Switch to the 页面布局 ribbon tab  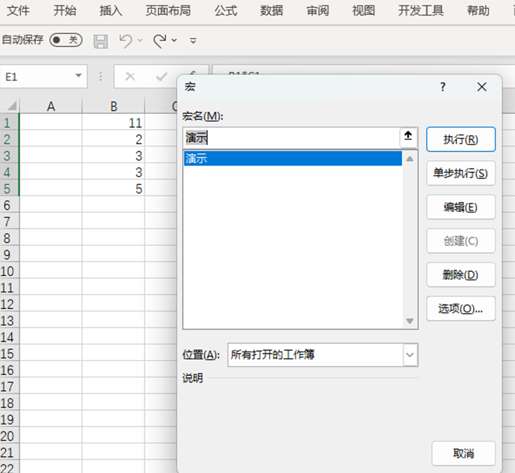coord(168,11)
